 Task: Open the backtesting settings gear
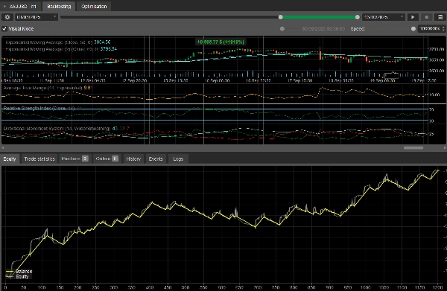(x=7, y=17)
